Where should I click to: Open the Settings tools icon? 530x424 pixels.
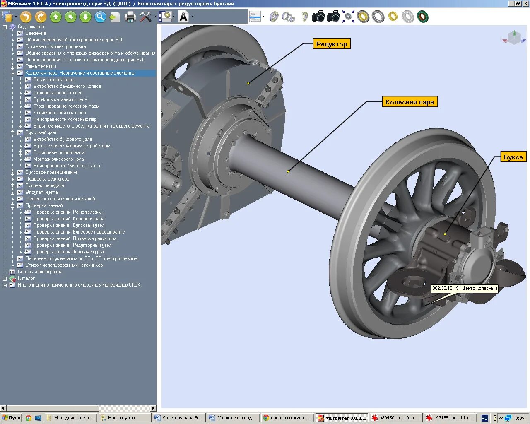point(145,17)
